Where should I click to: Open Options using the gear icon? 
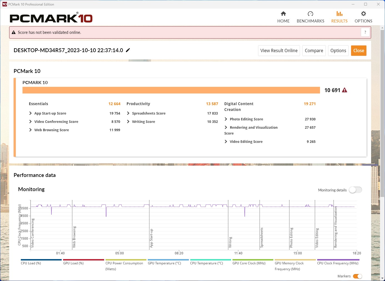(x=363, y=14)
